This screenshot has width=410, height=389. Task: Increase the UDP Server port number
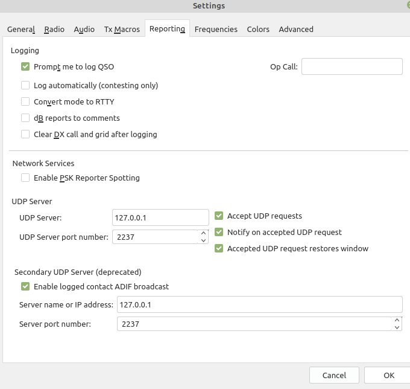(203, 233)
